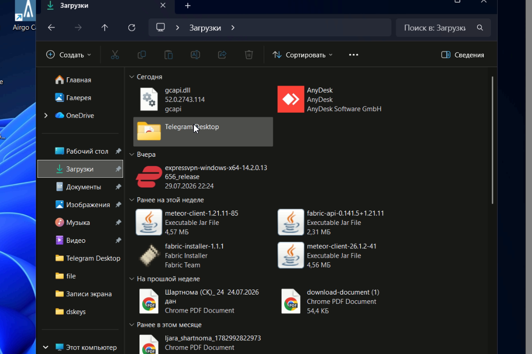Toggle the Сведения details pane
Screen dimensions: 532x354
[462, 55]
